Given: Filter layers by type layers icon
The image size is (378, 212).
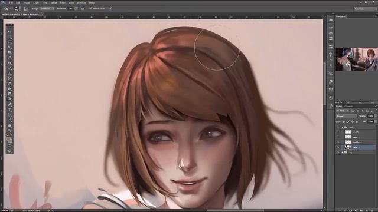Looking at the screenshot, I should (x=362, y=111).
